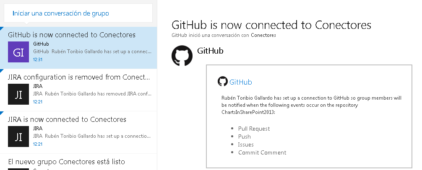Click the Conectores group name in subtitle
The width and height of the screenshot is (422, 170).
tap(263, 35)
